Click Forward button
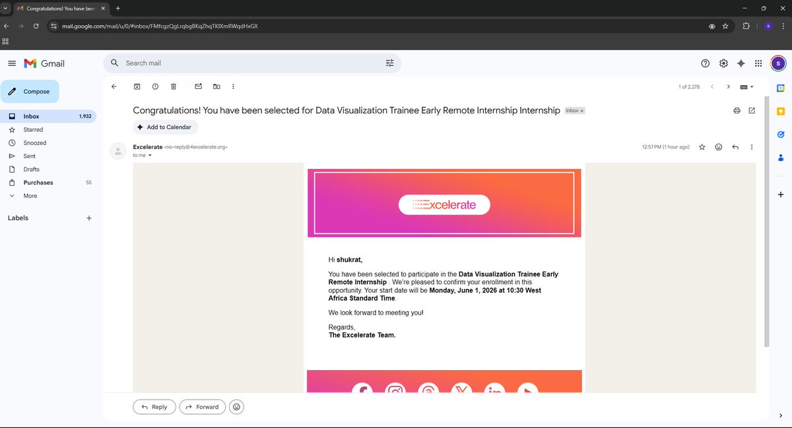The height and width of the screenshot is (428, 792). tap(203, 407)
